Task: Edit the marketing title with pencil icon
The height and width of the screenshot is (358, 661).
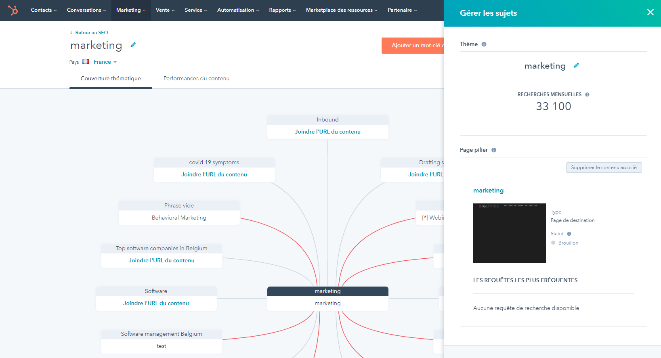Action: [133, 45]
